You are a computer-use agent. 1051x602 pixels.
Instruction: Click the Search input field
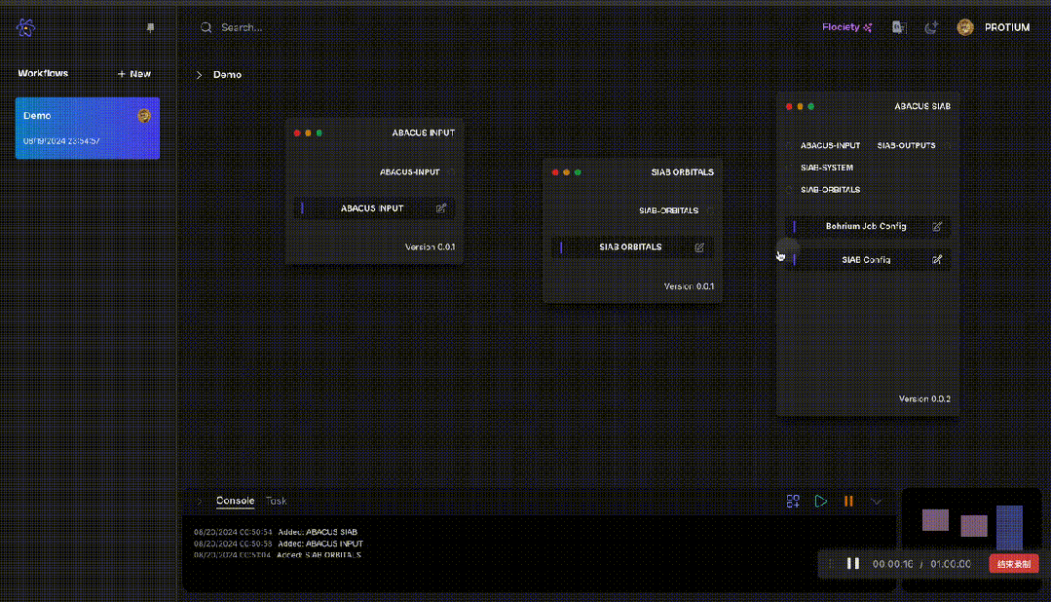pyautogui.click(x=292, y=27)
